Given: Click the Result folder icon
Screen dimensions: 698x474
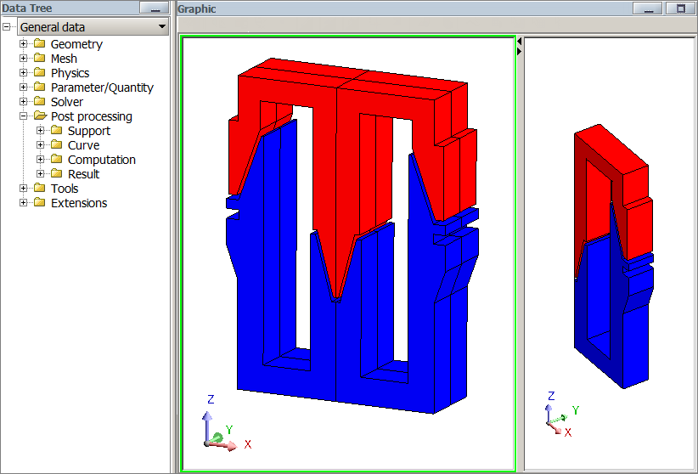Looking at the screenshot, I should tap(56, 174).
